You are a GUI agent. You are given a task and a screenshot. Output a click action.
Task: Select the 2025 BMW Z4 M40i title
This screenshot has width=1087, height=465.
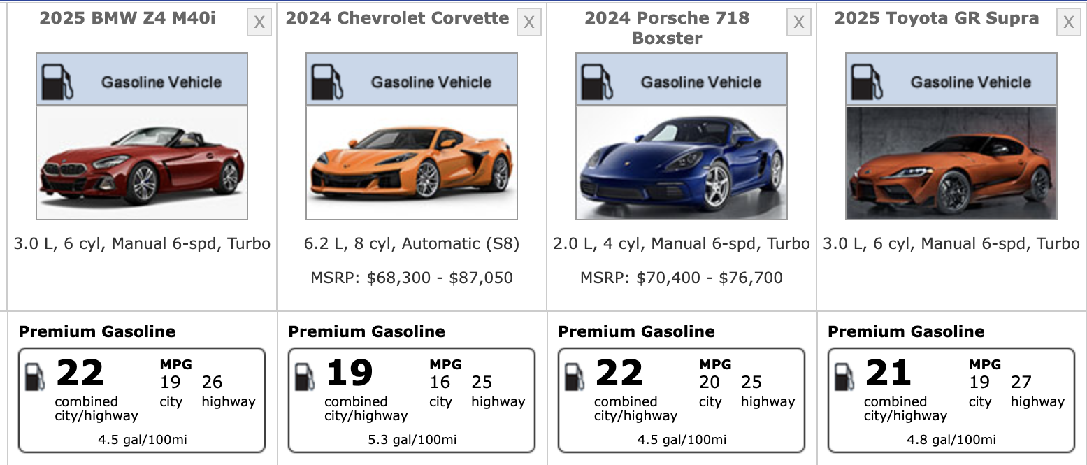coord(127,18)
